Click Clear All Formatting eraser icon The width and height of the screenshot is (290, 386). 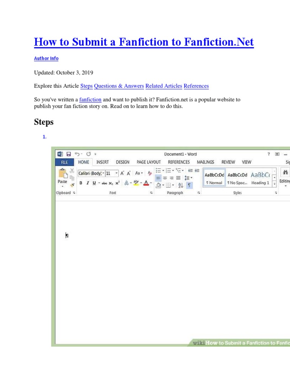coord(150,173)
